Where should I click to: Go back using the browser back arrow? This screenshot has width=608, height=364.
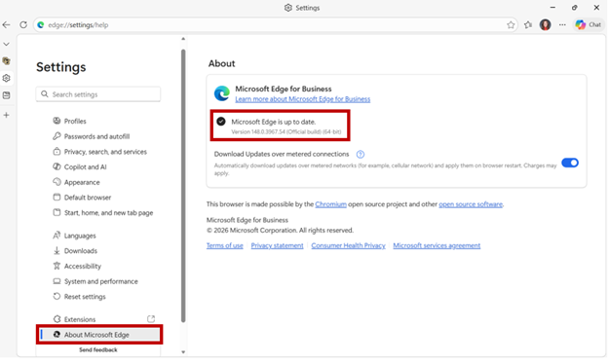[6, 24]
